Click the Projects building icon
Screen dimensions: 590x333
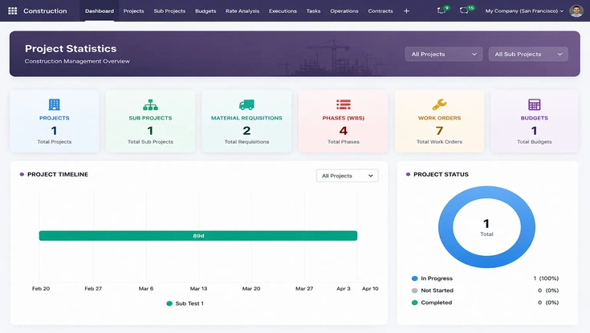55,104
